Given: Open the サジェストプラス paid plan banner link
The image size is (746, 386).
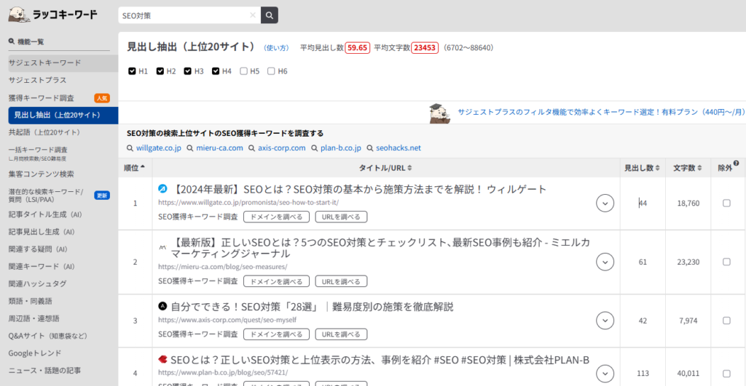Looking at the screenshot, I should (601, 112).
